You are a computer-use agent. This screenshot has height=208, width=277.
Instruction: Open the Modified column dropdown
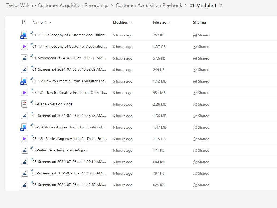point(131,23)
